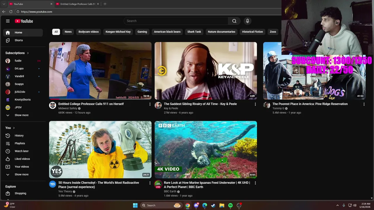Open Your videos page
Viewport: 374px width, 210px height.
(x=23, y=167)
